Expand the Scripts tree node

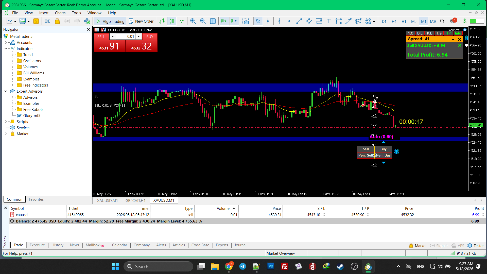point(6,122)
